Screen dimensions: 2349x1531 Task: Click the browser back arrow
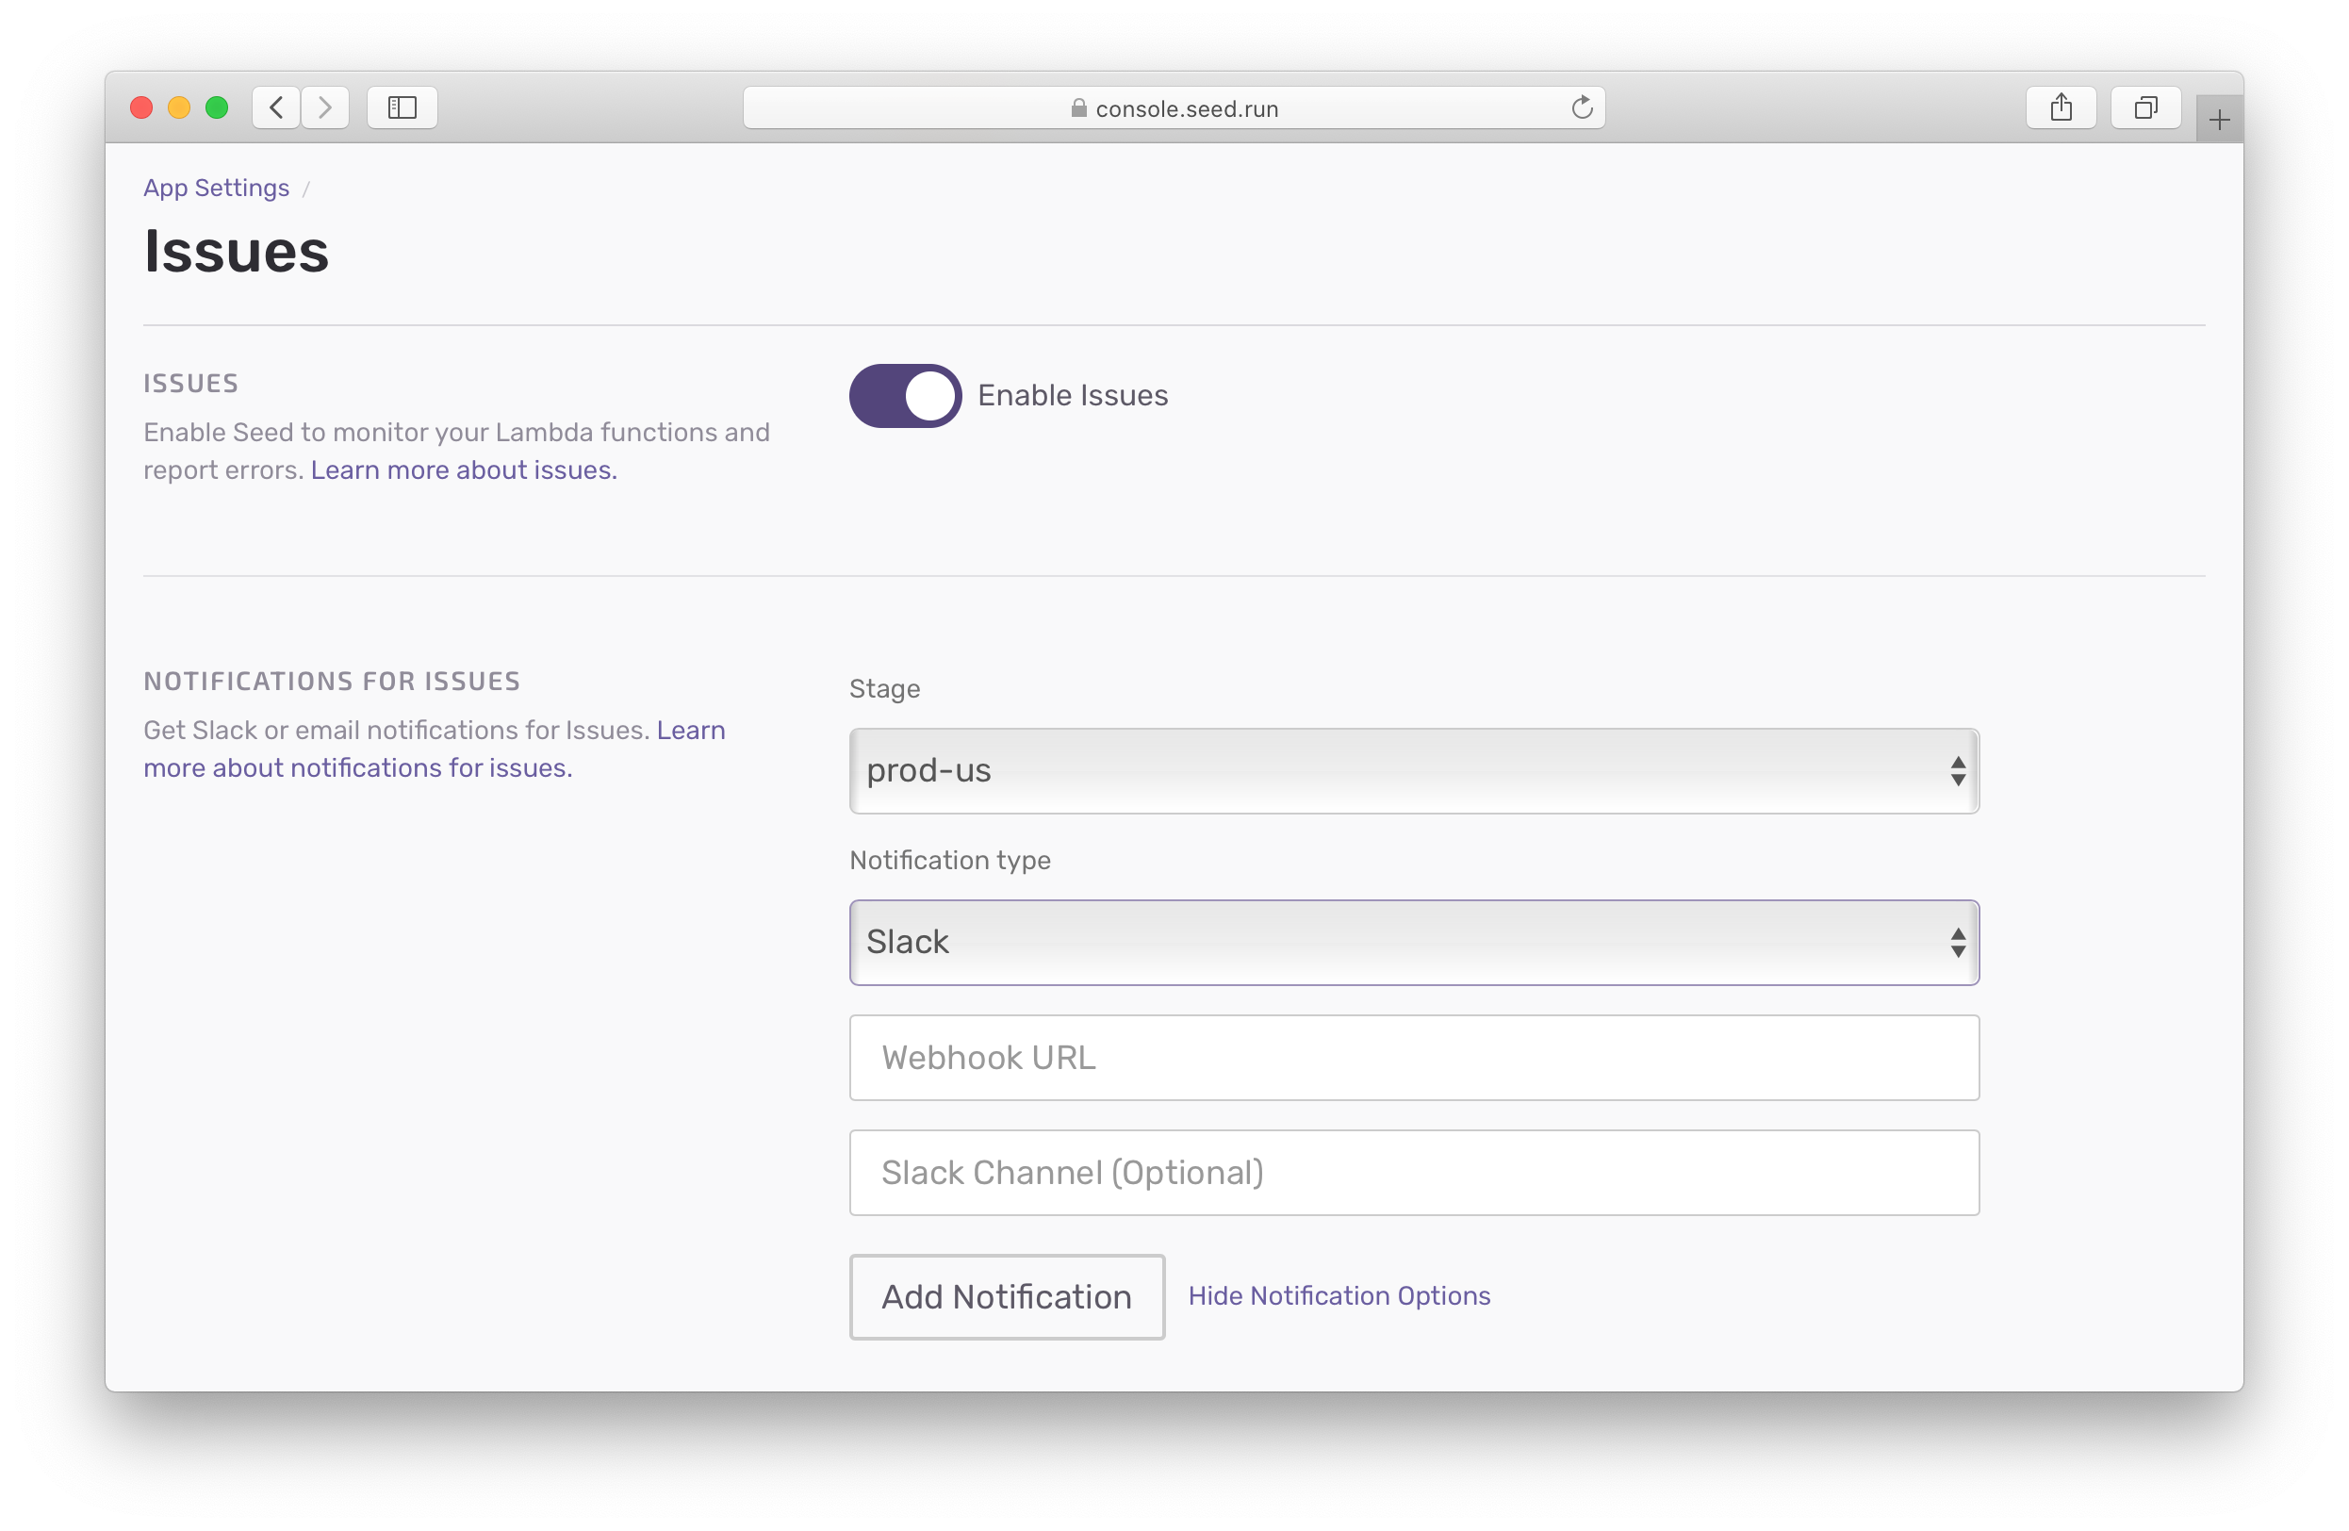point(276,107)
